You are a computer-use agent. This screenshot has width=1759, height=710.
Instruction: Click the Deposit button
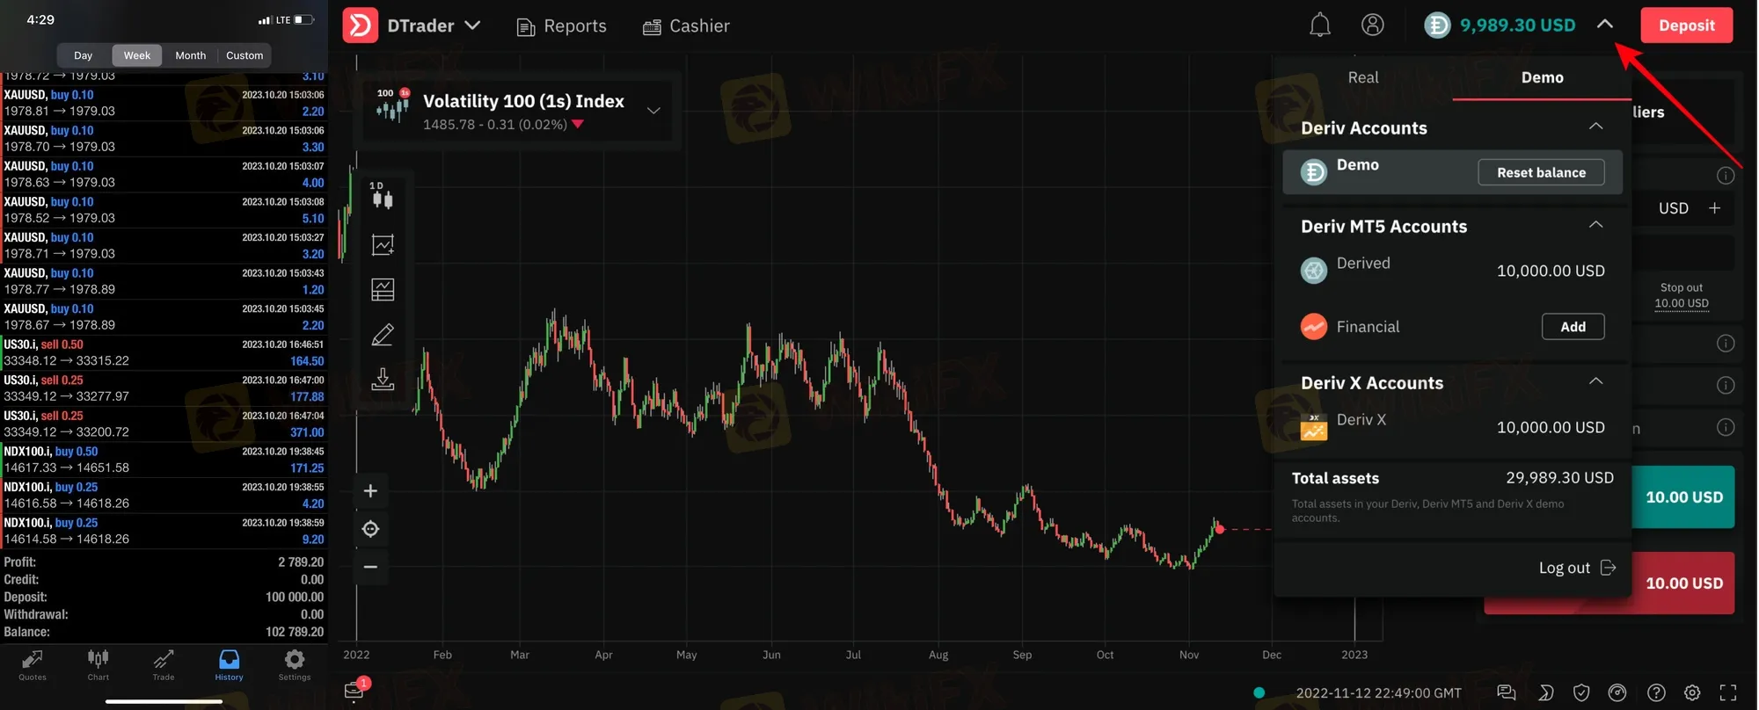click(1686, 25)
